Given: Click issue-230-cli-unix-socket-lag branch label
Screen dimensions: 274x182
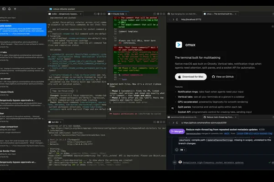Looking at the screenshot, I should click(x=254, y=134).
